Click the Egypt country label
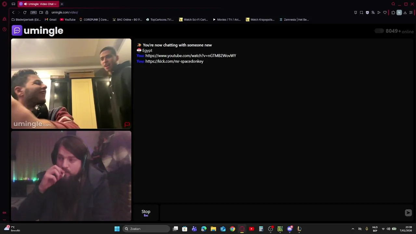416x234 pixels. [x=147, y=50]
